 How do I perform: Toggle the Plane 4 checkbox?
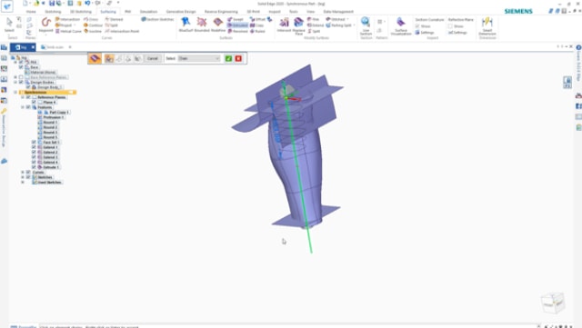[x=34, y=102]
